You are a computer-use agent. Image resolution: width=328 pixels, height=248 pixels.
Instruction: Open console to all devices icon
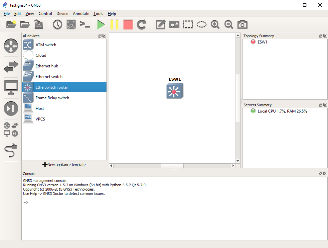coord(85,25)
